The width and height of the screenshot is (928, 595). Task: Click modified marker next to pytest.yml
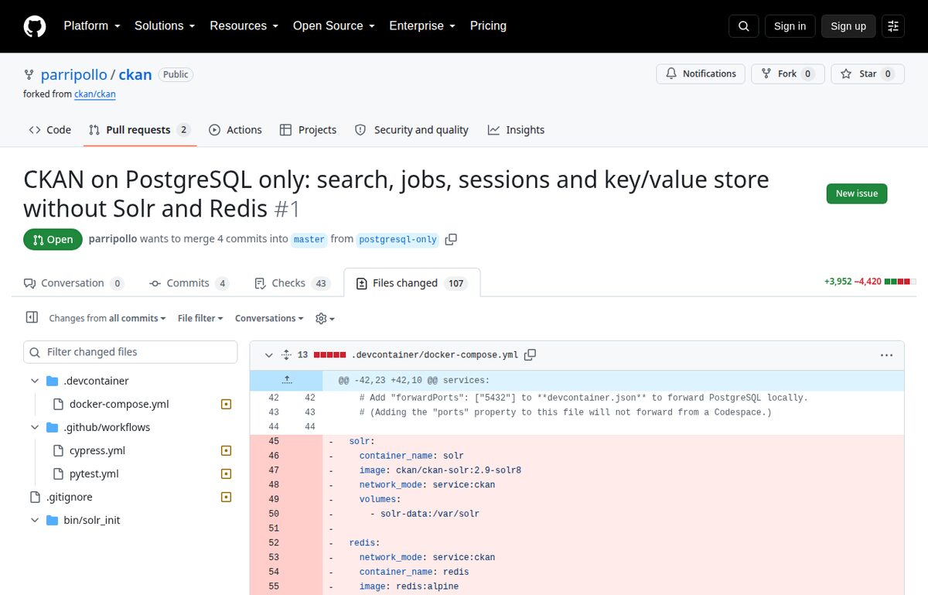click(x=226, y=474)
